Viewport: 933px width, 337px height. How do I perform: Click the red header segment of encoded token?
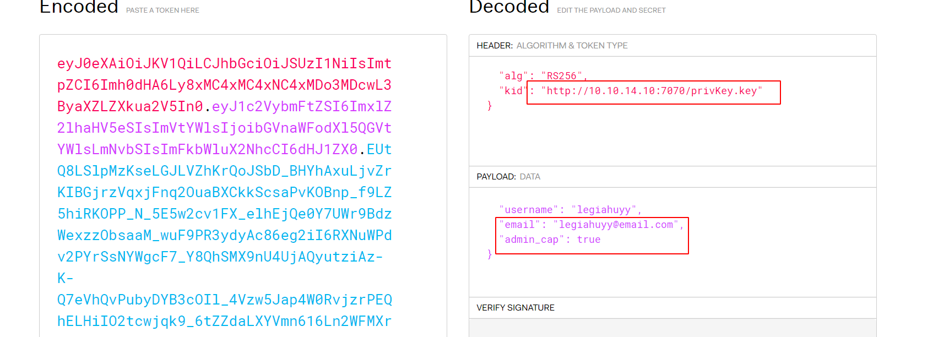pos(224,85)
